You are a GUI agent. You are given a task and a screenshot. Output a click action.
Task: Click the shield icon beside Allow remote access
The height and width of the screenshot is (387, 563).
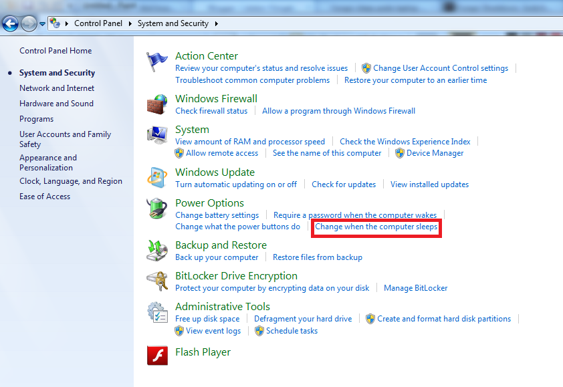tap(179, 153)
